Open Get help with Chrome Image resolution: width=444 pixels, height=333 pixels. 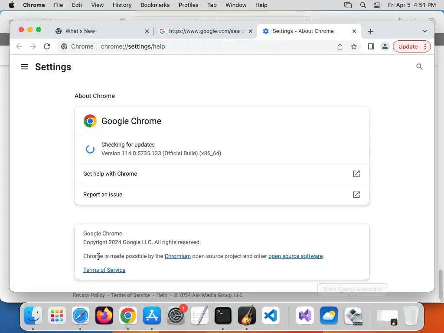pos(222,173)
